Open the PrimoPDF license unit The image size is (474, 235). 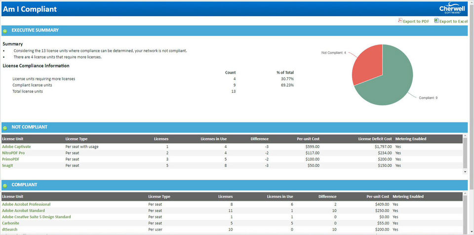pyautogui.click(x=10, y=159)
